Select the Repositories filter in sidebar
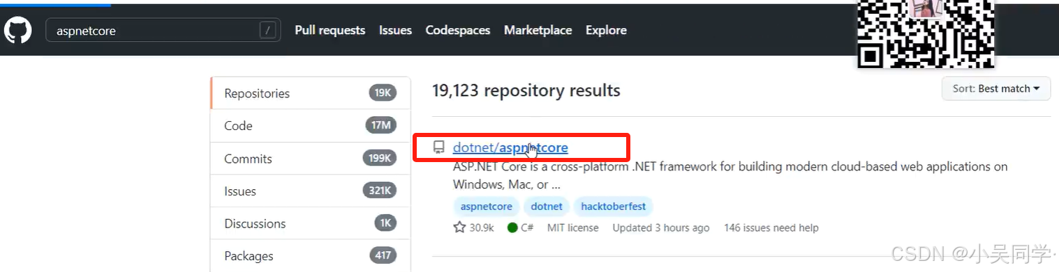The height and width of the screenshot is (272, 1059). [310, 93]
